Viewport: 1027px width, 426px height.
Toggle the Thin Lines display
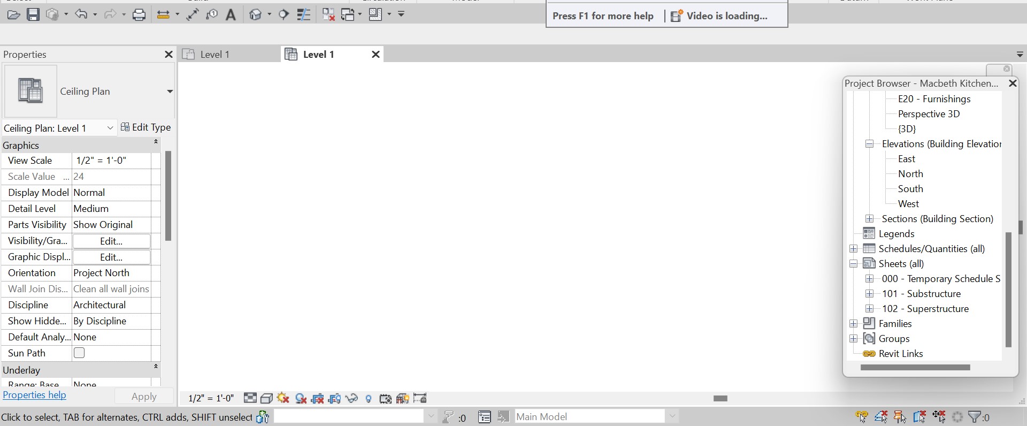point(303,15)
